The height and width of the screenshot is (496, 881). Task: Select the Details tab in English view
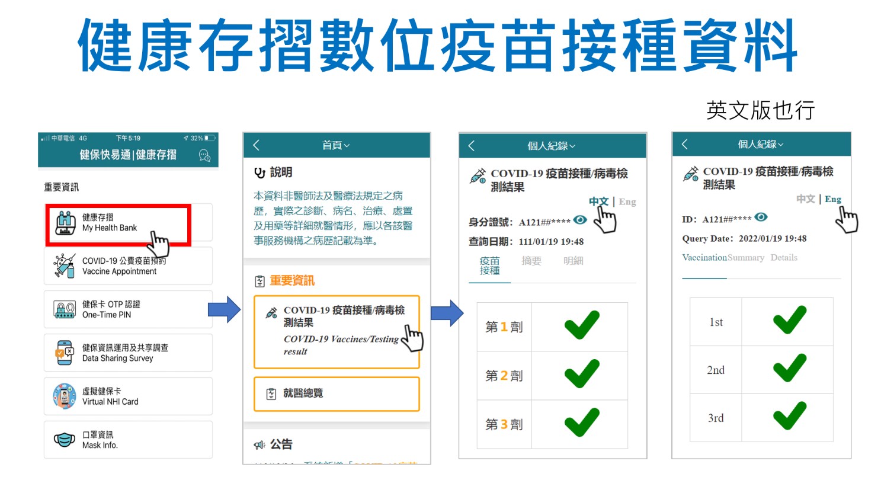pos(784,258)
